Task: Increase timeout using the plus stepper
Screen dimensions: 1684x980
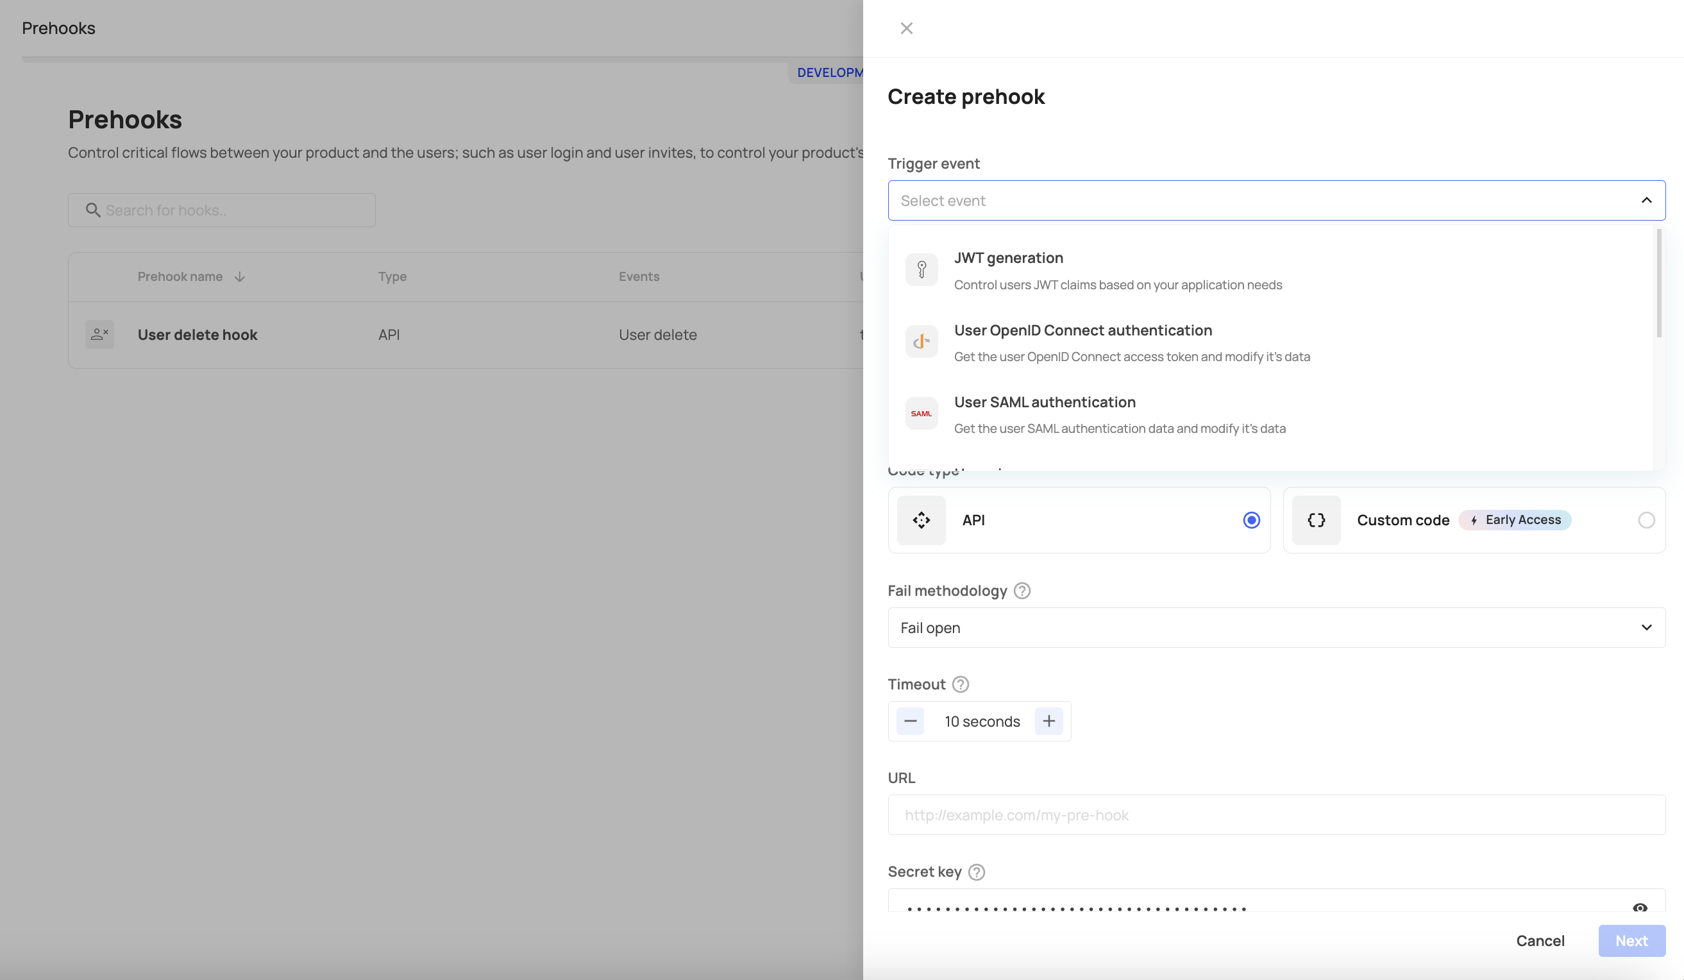Action: tap(1048, 721)
